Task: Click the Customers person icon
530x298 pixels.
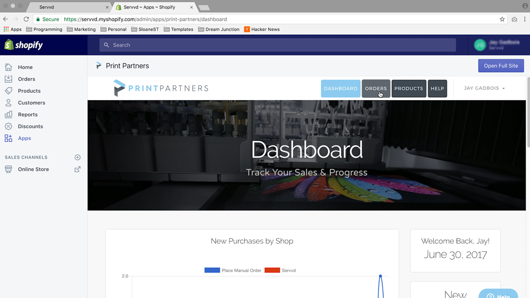Action: [x=8, y=103]
